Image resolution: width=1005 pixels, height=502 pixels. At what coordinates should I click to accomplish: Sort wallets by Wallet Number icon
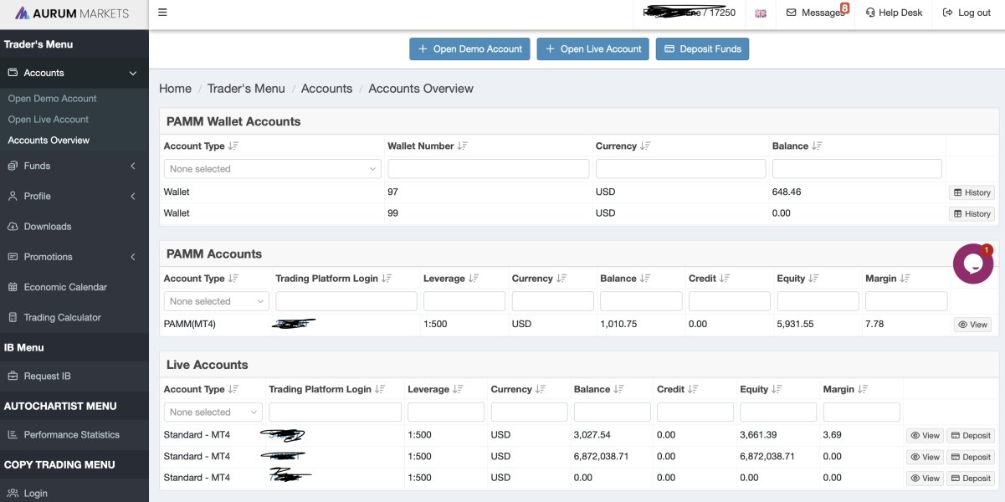tap(462, 146)
